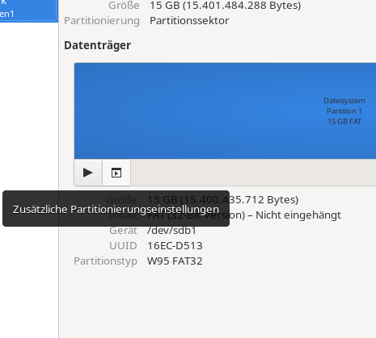Click the Partitionstyp label
376x338 pixels.
(x=105, y=261)
